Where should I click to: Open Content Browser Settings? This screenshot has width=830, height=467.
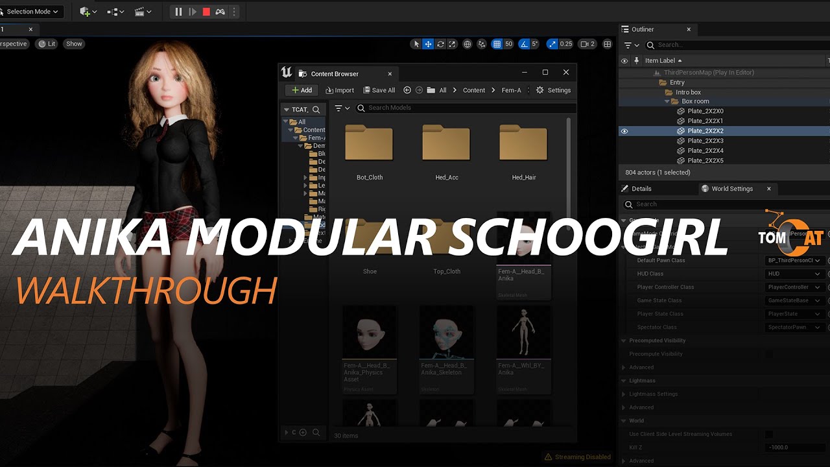553,90
